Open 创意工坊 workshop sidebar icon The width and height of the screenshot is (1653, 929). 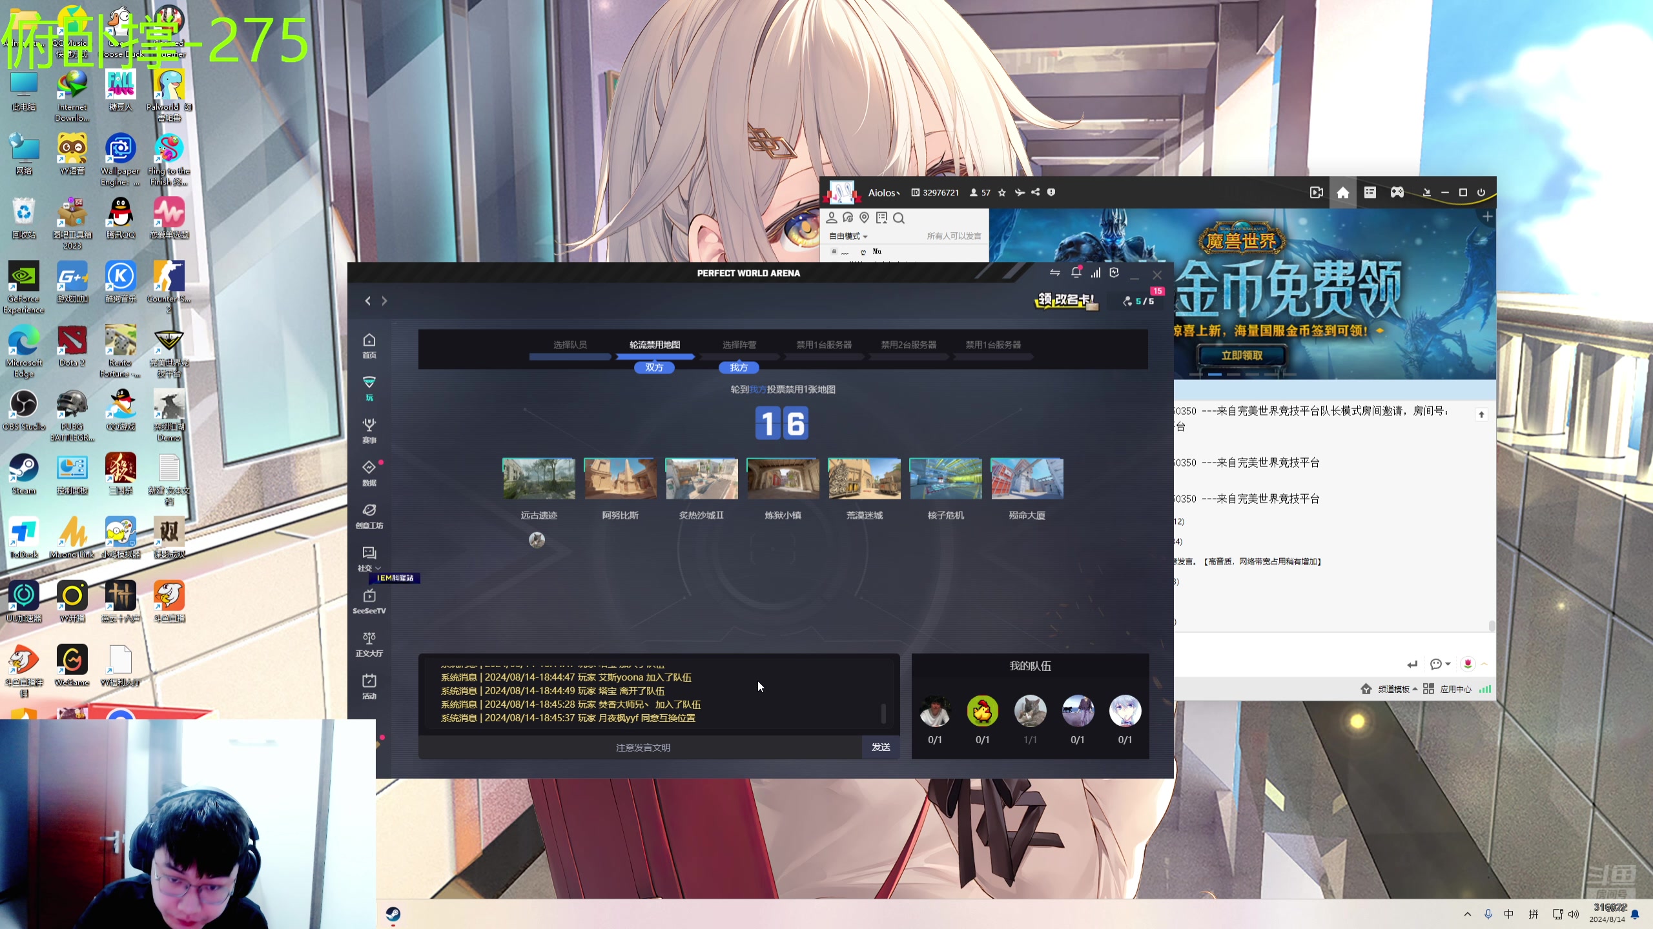(x=369, y=516)
